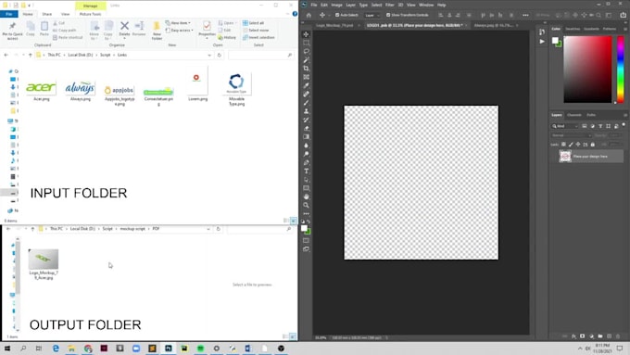This screenshot has width=630, height=355.
Task: Select the Horizontal Type tool
Action: pyautogui.click(x=306, y=171)
